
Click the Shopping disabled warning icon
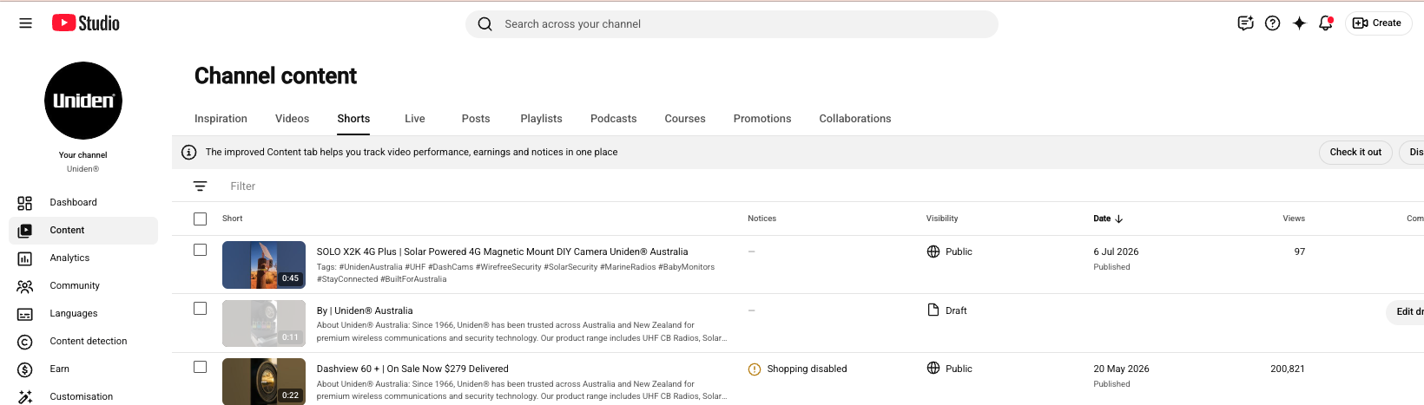[x=755, y=369]
